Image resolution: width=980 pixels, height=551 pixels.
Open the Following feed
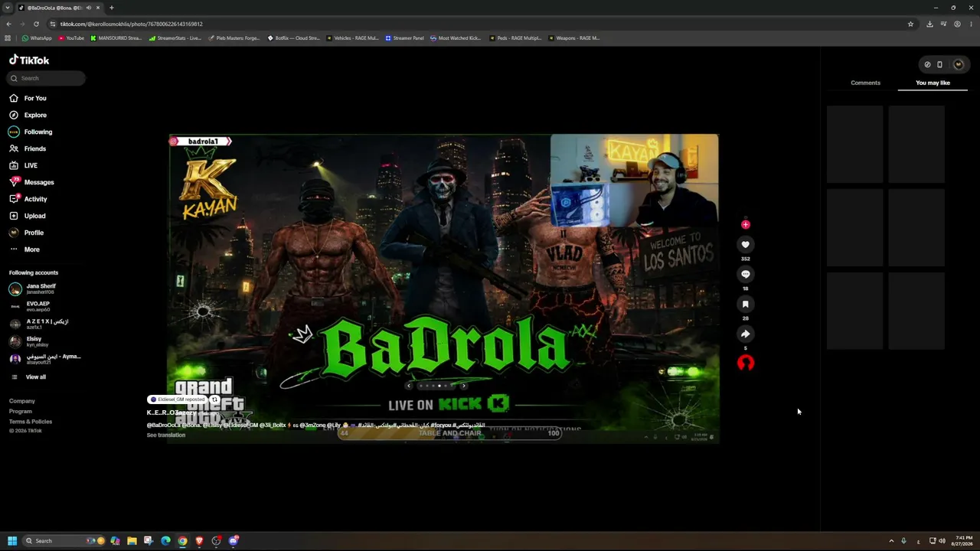point(31,132)
